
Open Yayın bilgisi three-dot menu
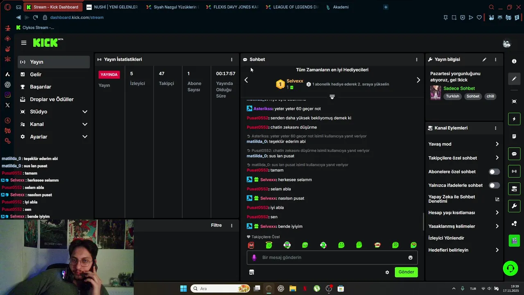click(495, 59)
